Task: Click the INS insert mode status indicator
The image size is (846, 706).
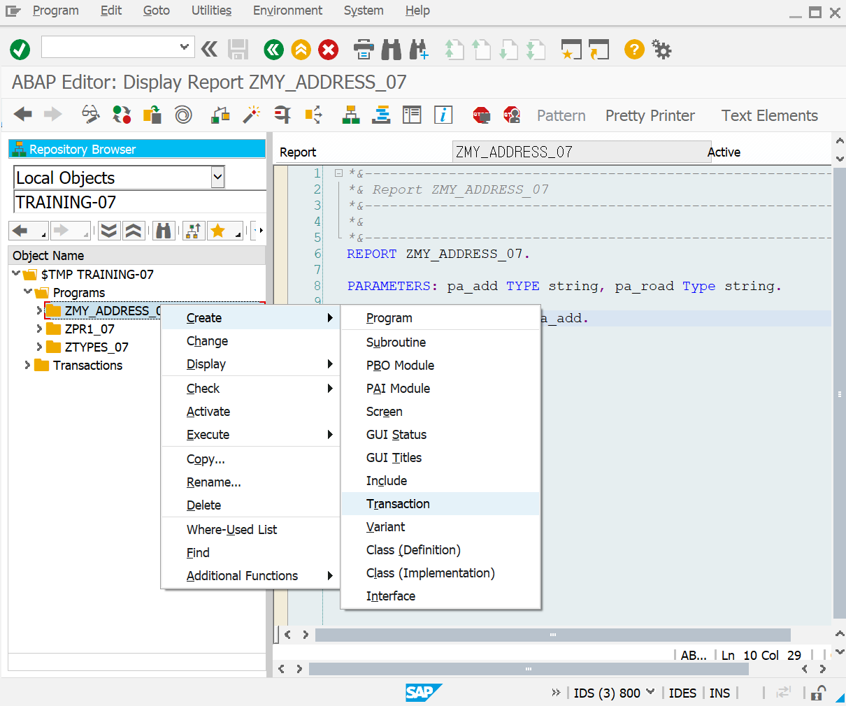Action: (719, 693)
